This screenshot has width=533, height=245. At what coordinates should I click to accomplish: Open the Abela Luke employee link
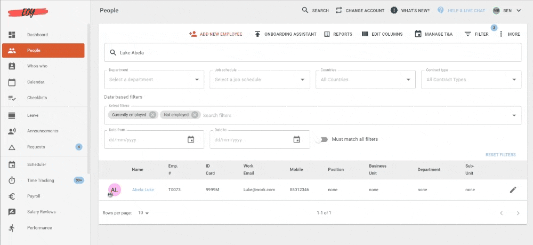point(142,189)
